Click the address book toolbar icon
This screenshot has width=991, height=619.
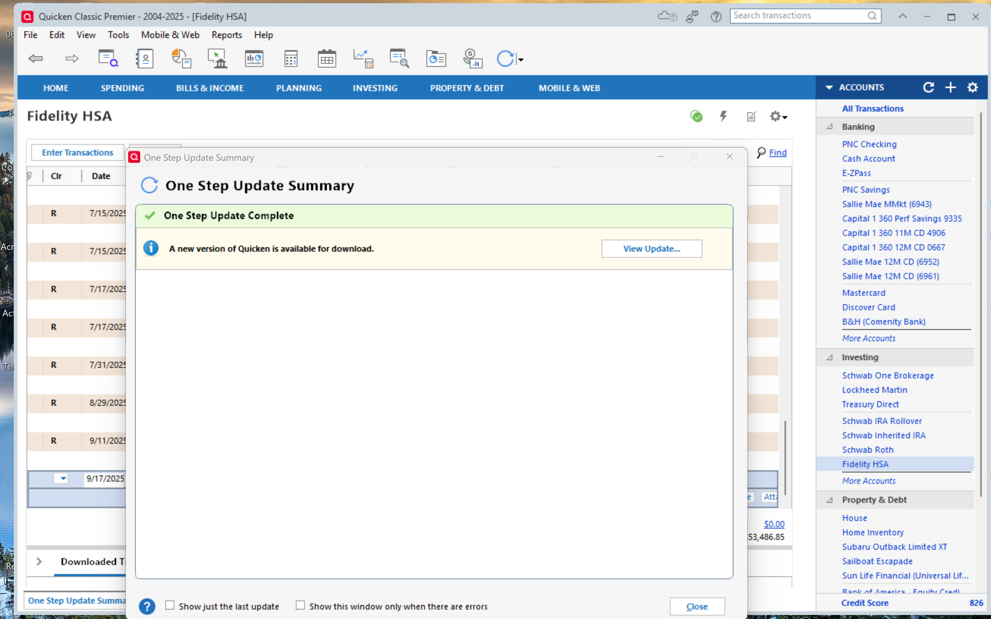click(x=145, y=59)
